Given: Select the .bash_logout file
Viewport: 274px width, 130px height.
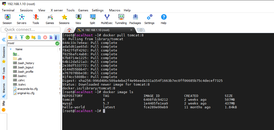Looking at the screenshot, I should pos(23,67).
